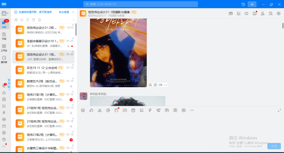This screenshot has height=153, width=284.
Task: Click the add group member icon
Action: point(262,13)
